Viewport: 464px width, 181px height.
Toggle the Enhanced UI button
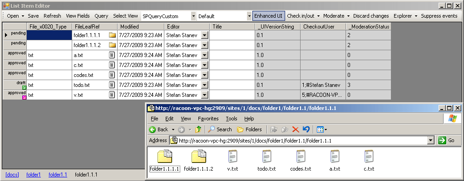(268, 16)
